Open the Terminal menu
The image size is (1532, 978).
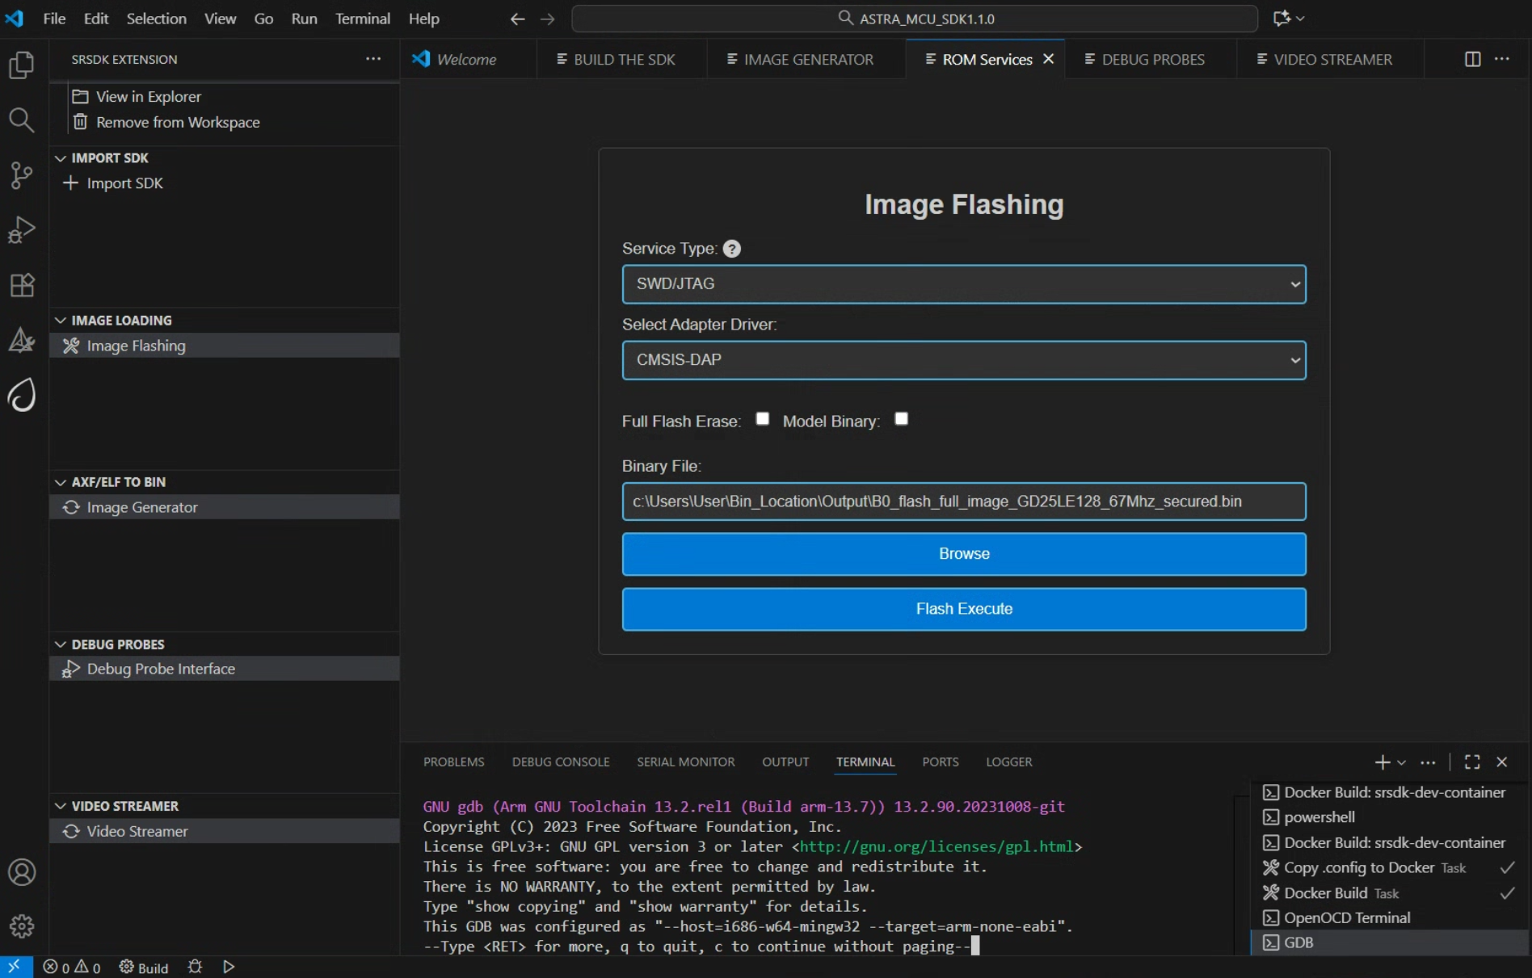(362, 18)
